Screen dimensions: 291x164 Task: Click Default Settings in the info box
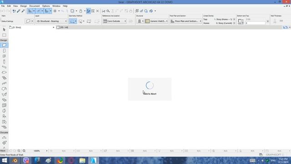coord(7,21)
